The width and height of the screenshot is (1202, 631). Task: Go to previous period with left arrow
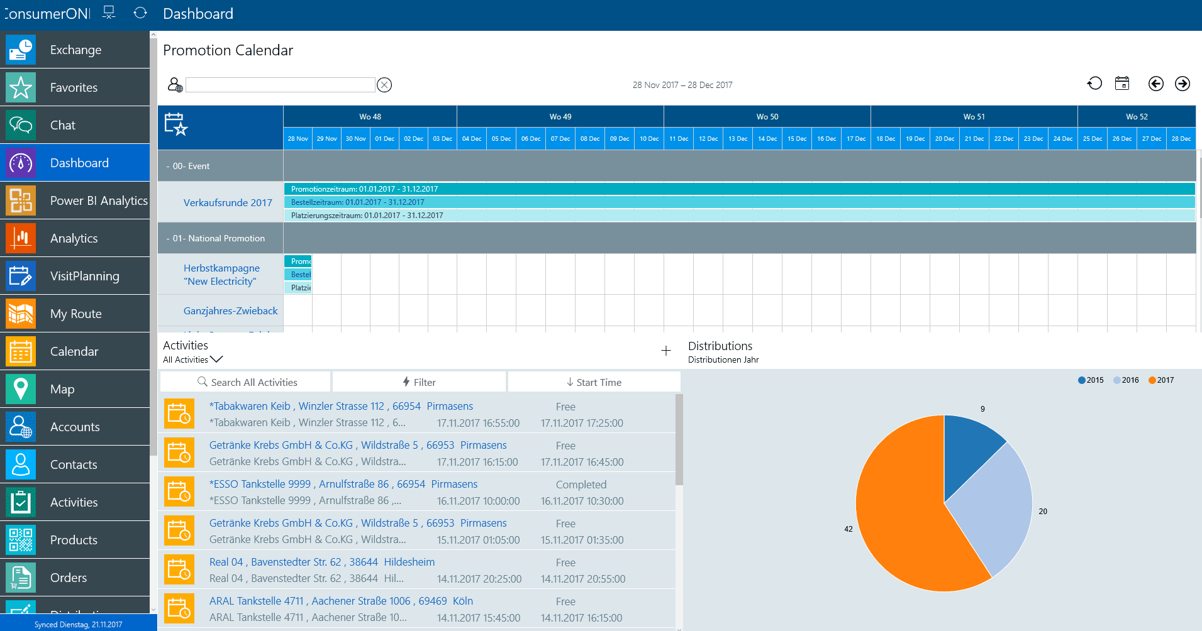click(1155, 84)
